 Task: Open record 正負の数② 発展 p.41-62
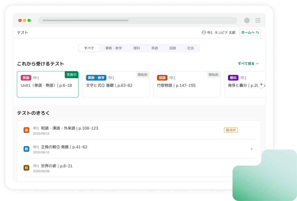[139, 149]
